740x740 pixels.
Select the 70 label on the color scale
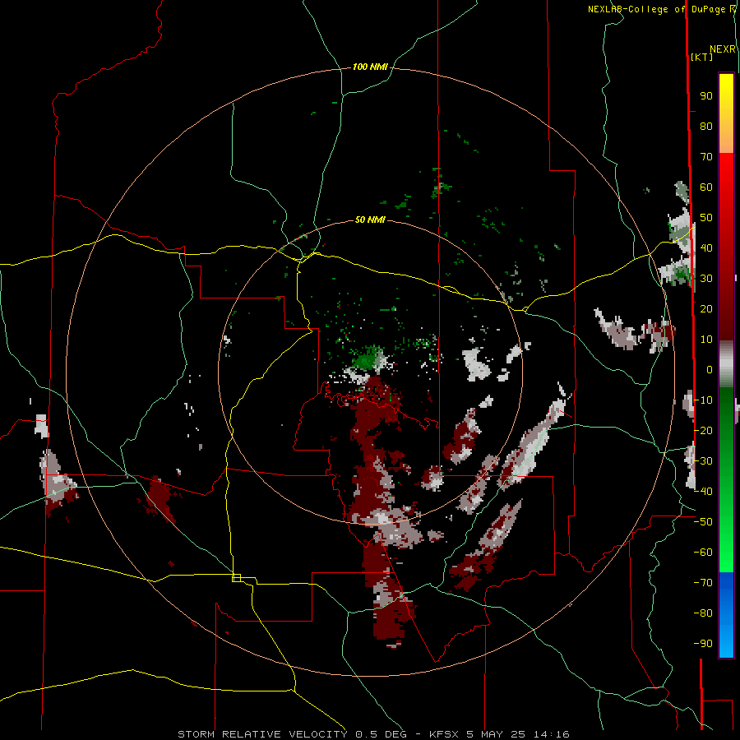coord(706,157)
